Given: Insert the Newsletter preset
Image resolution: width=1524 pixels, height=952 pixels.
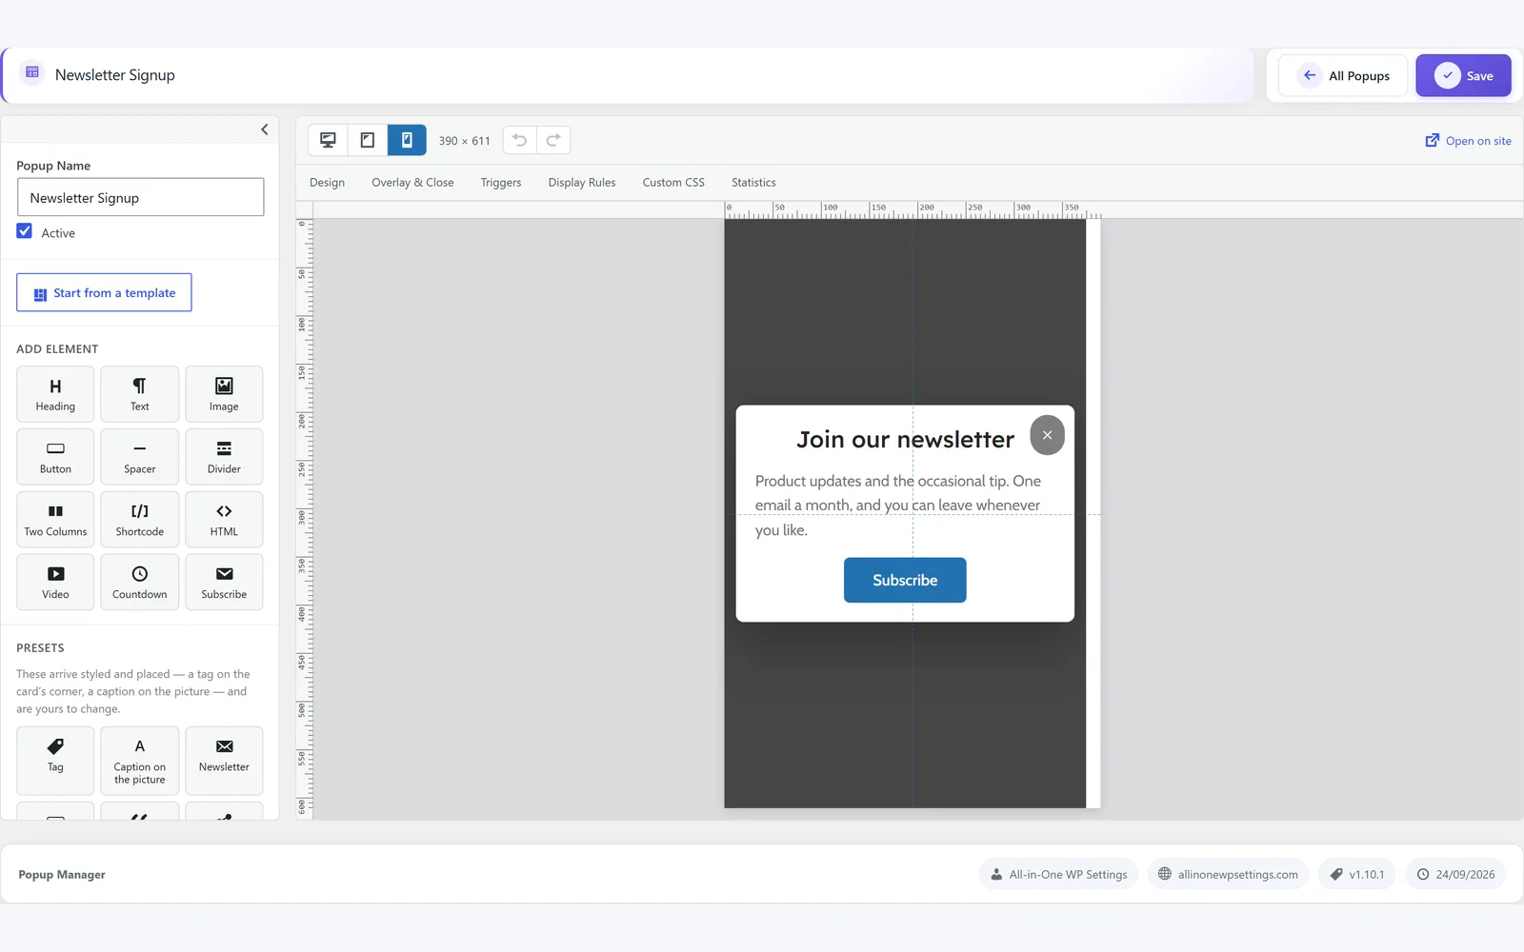Looking at the screenshot, I should click(224, 761).
